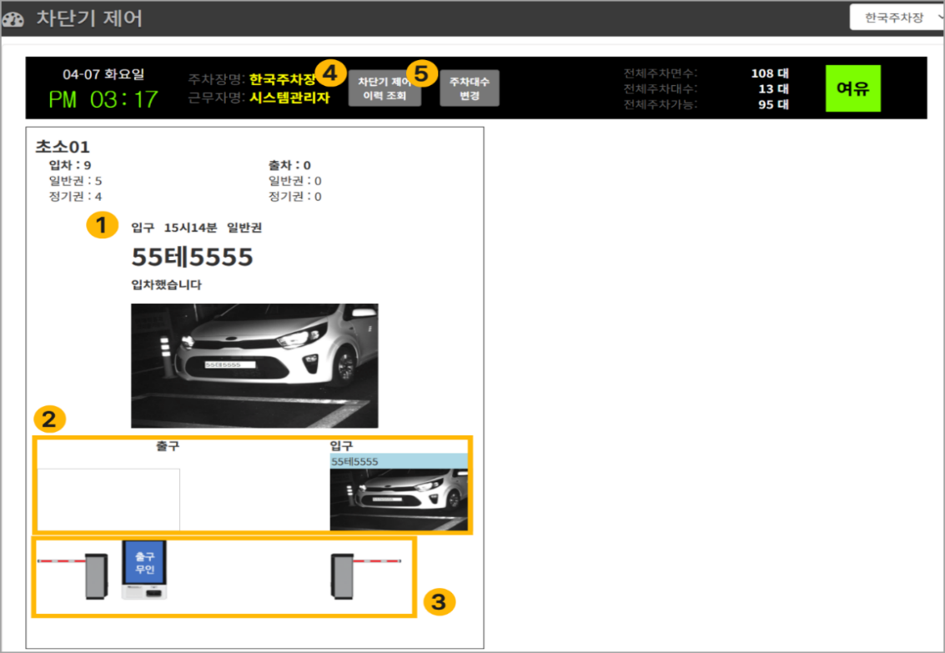Screen dimensions: 945x653
Task: Click the 출차 : 0 count
Action: pos(289,165)
